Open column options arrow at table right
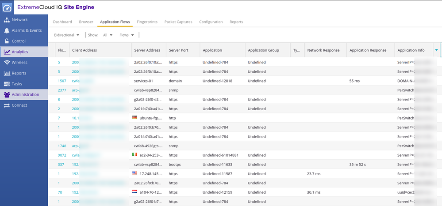Viewport: 442px width, 206px height. click(x=436, y=50)
